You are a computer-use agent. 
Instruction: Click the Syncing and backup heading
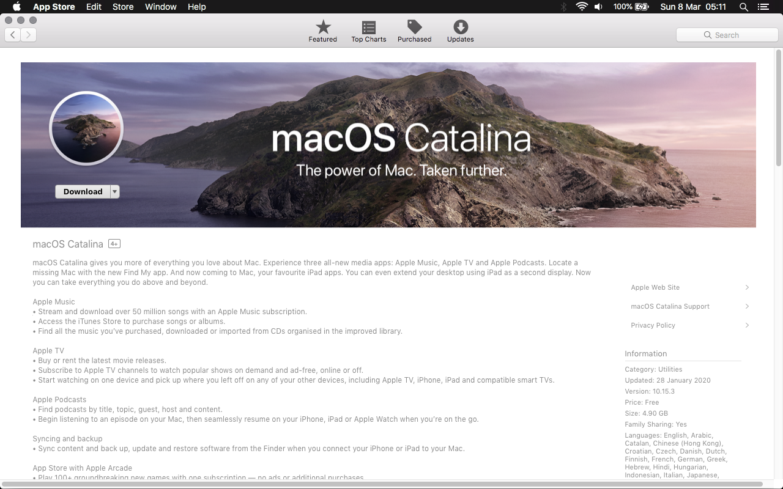click(67, 439)
